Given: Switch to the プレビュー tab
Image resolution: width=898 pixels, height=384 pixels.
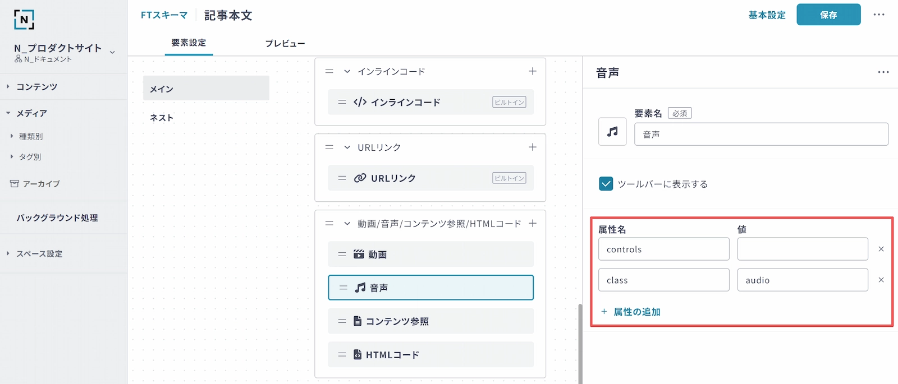Looking at the screenshot, I should [285, 44].
